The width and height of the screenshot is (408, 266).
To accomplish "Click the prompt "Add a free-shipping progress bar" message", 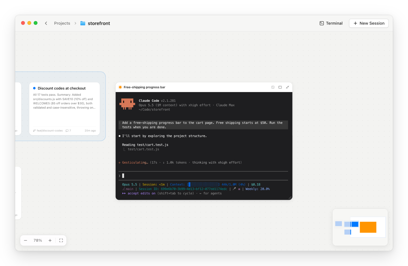I will [x=203, y=125].
